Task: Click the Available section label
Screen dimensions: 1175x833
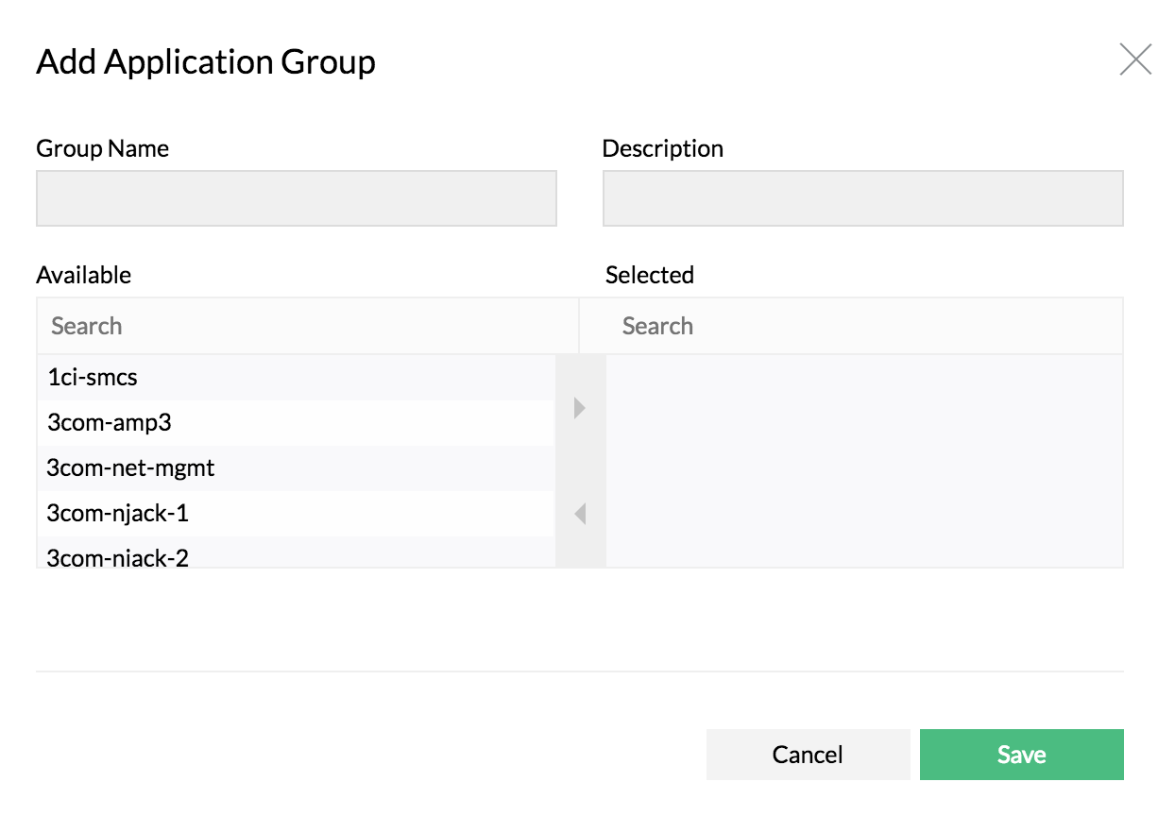Action: coord(83,275)
